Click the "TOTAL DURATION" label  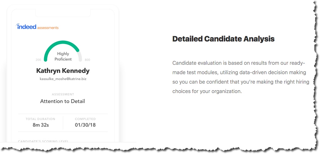coord(41,119)
